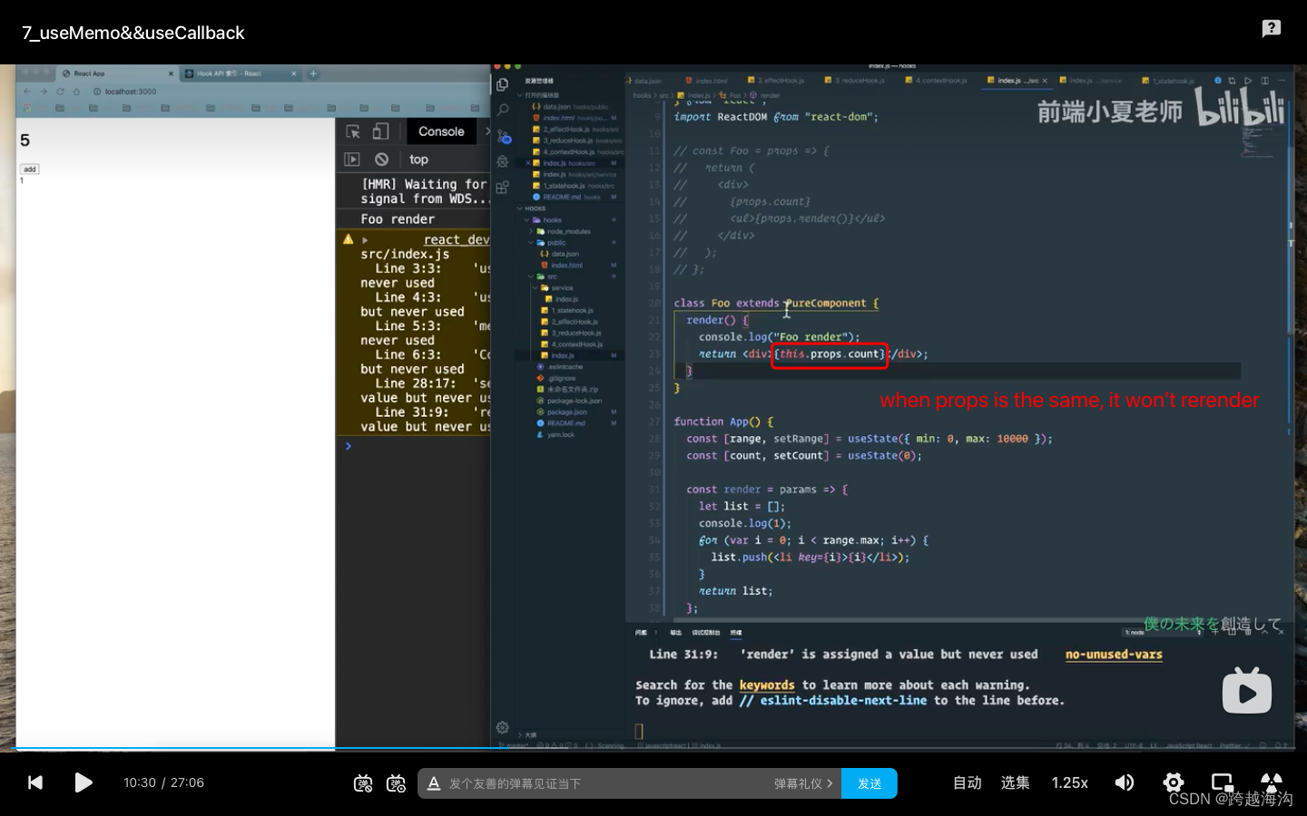Screen dimensions: 1307x816
Task: Toggle danmaku display icon
Action: click(363, 783)
